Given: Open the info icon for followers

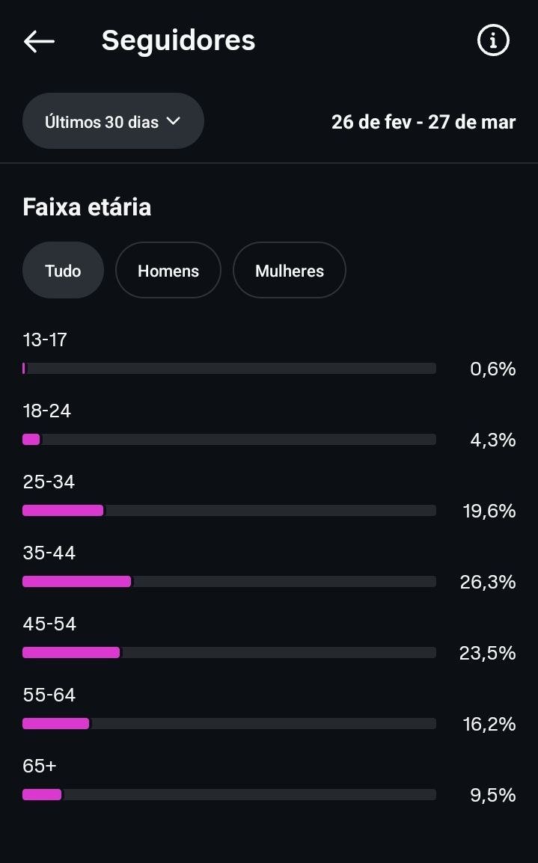Looking at the screenshot, I should [493, 40].
